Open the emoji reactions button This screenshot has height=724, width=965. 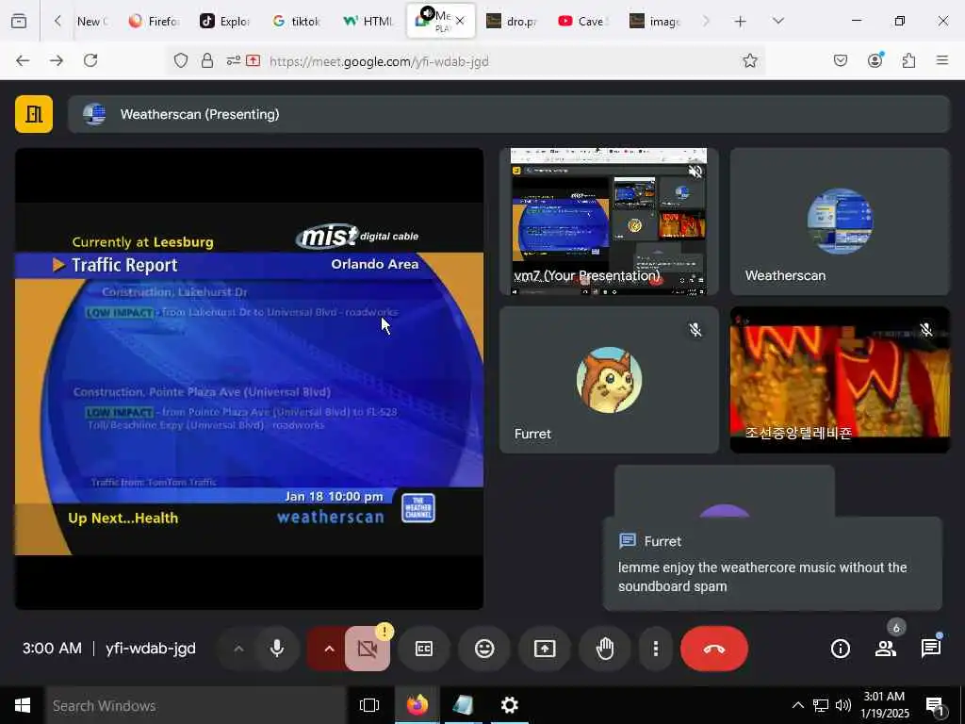[484, 649]
